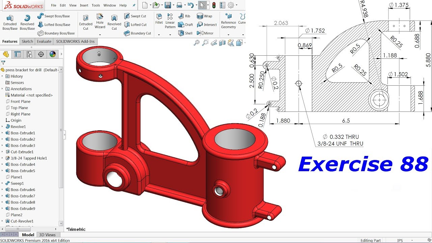Image resolution: width=432 pixels, height=243 pixels.
Task: Select the Intersect tool
Action: (x=207, y=25)
